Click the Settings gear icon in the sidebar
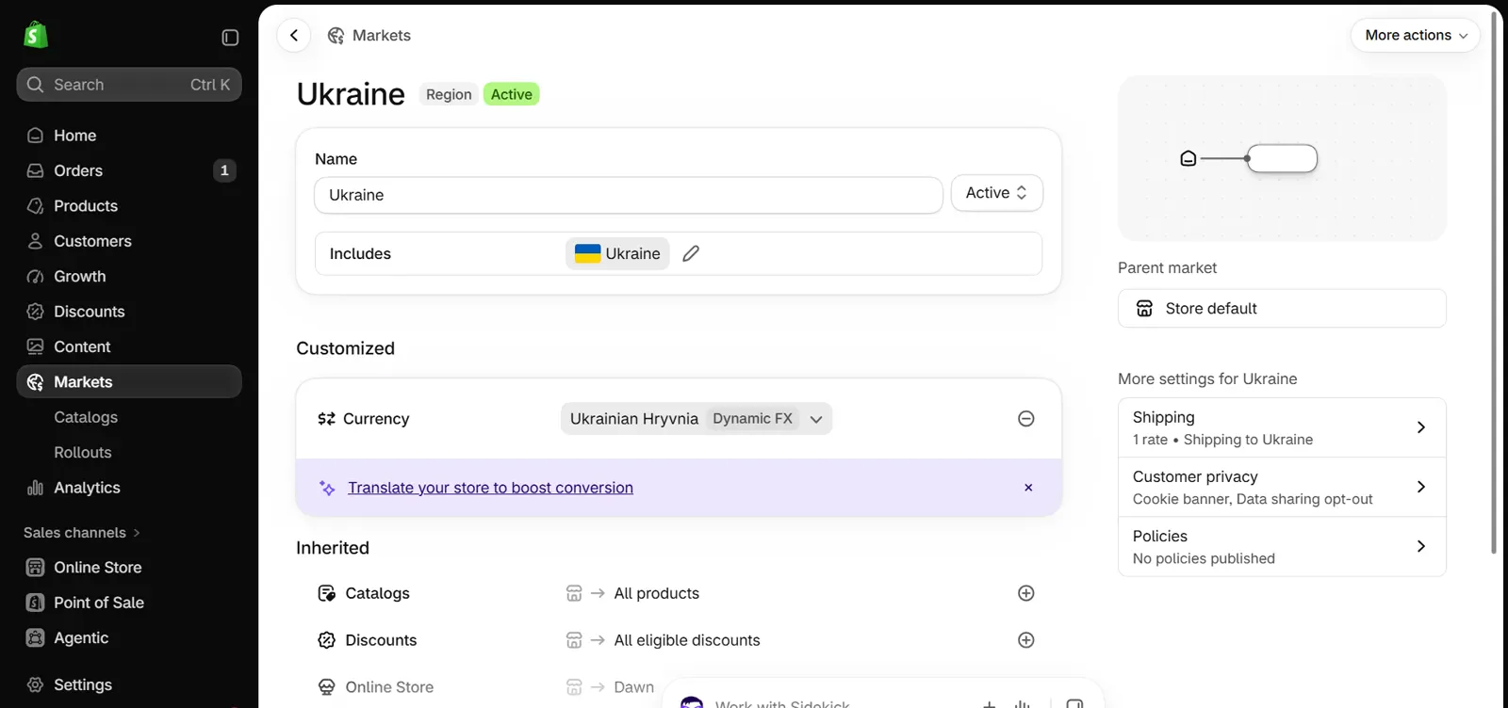Image resolution: width=1508 pixels, height=708 pixels. click(x=35, y=685)
